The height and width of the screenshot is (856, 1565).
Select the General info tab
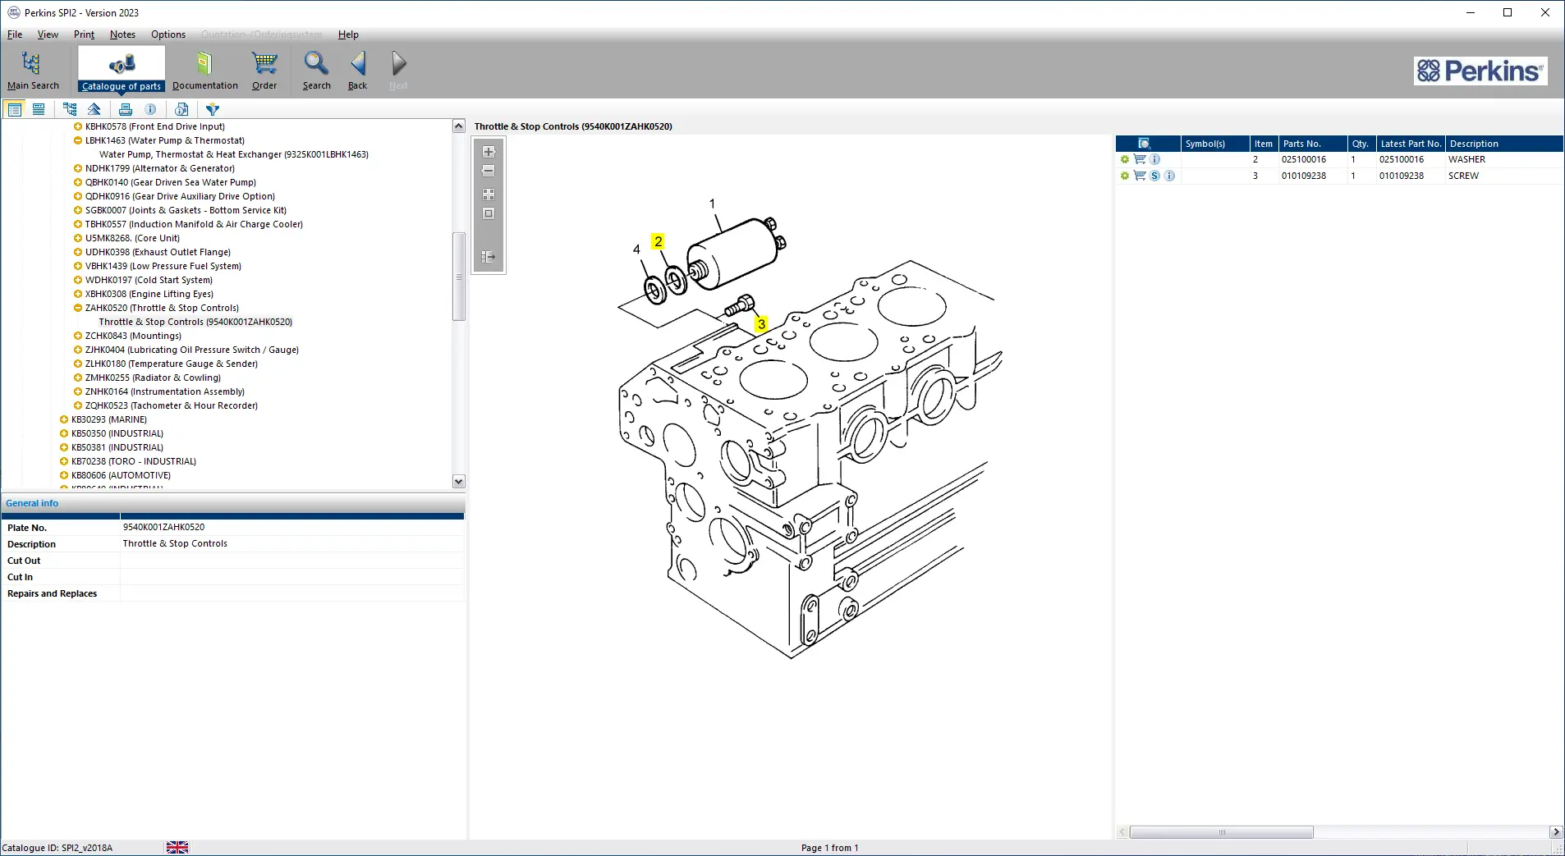click(32, 503)
